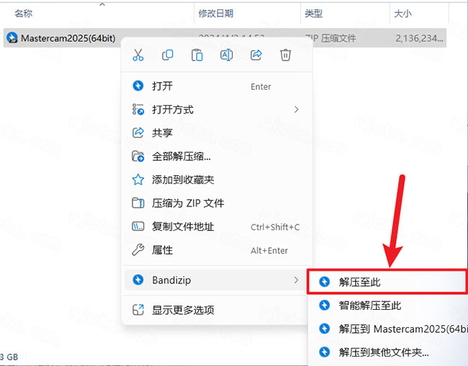
Task: Click the ZIP 压缩文件 type cell
Action: [330, 38]
